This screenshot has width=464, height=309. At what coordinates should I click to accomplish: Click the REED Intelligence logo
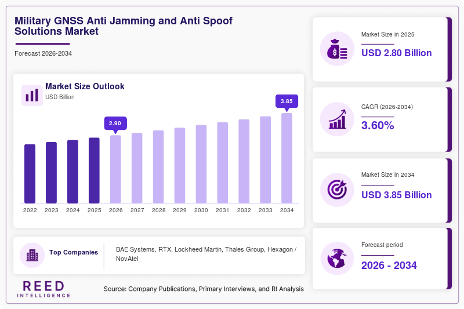point(43,289)
